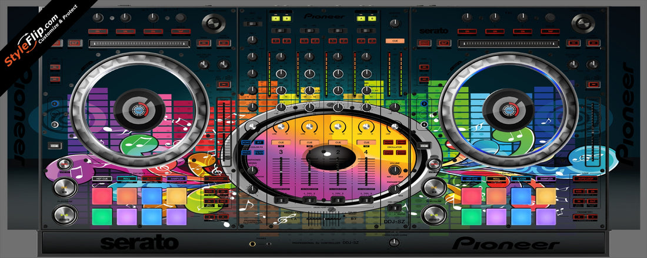Trigger the yellow performance pad on right deck
The height and width of the screenshot is (258, 647).
tap(545, 196)
